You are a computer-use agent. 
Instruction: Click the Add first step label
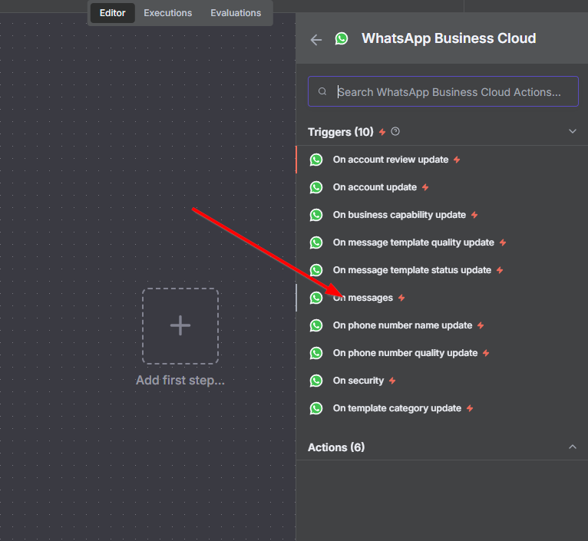pos(180,380)
